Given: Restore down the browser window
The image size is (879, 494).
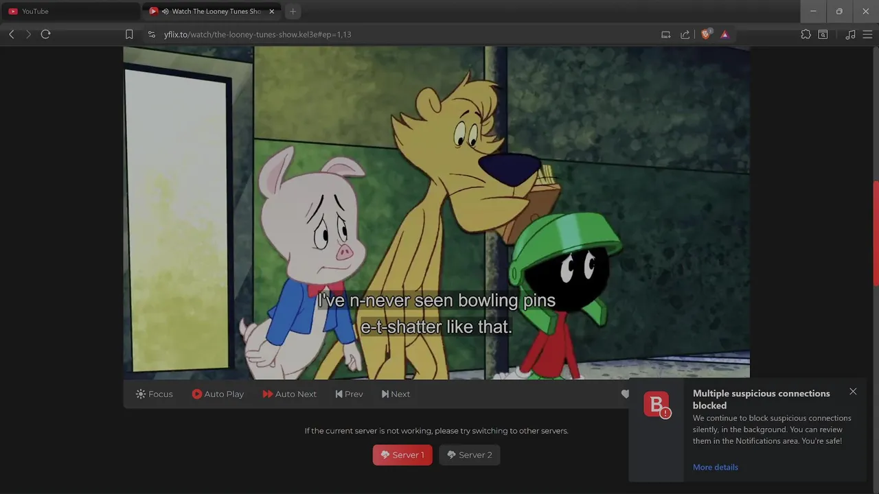Looking at the screenshot, I should 839,12.
